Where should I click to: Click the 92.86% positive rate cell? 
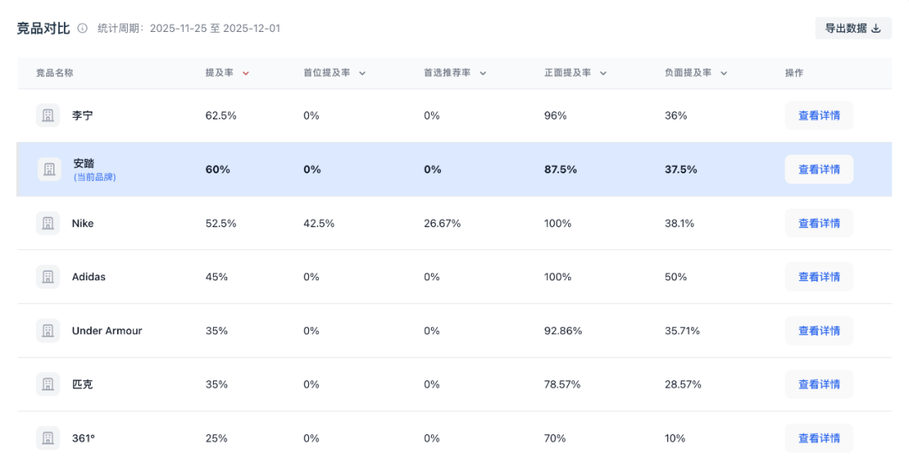pos(563,331)
